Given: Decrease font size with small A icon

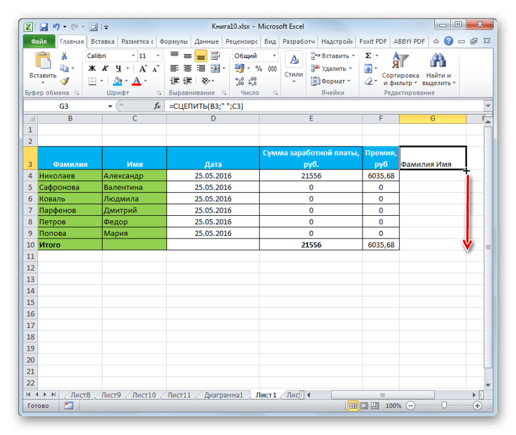Looking at the screenshot, I should (155, 69).
